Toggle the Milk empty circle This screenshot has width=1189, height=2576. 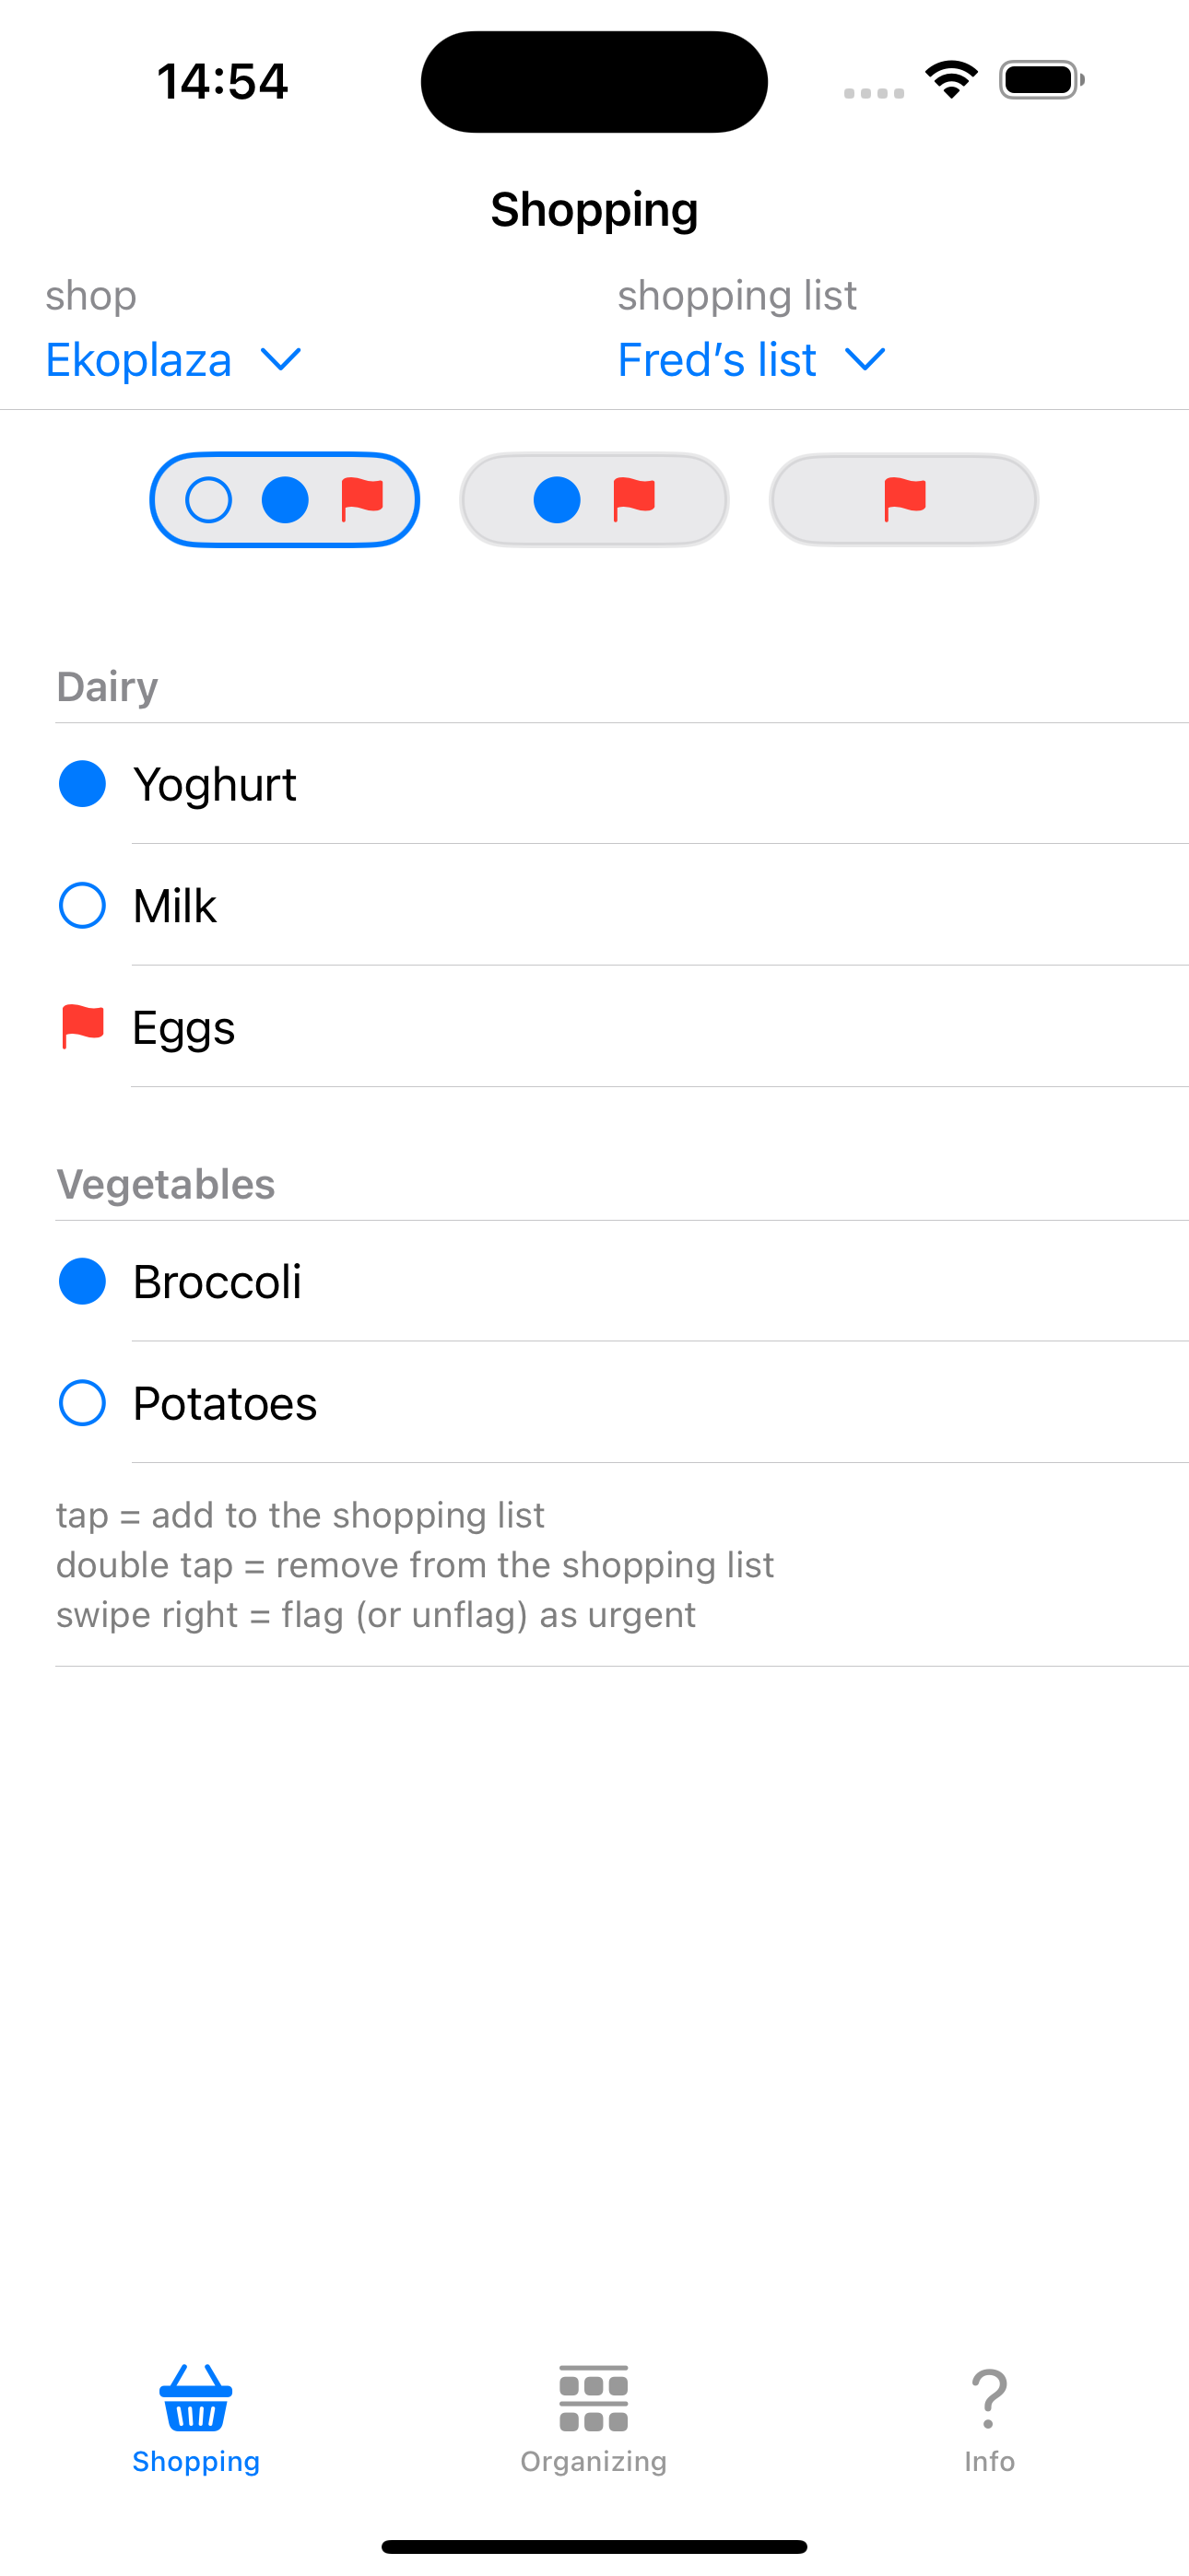click(82, 905)
